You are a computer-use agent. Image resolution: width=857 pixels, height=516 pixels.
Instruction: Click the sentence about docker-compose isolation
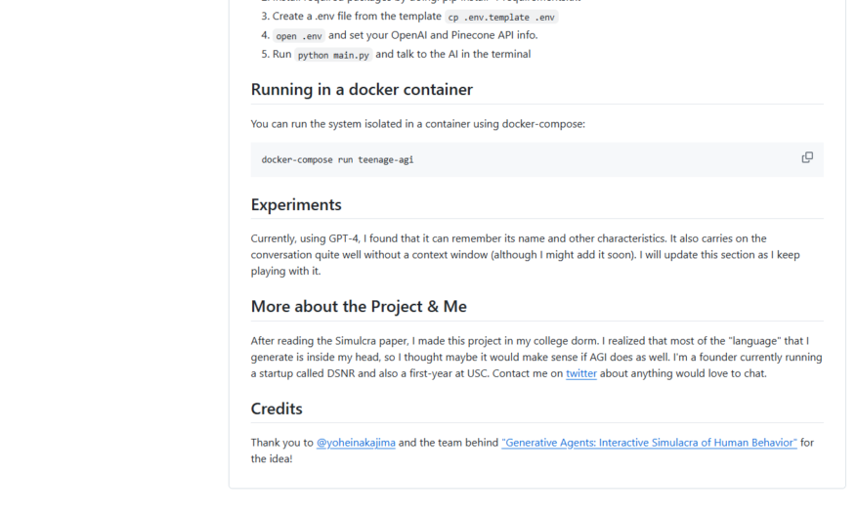click(418, 124)
